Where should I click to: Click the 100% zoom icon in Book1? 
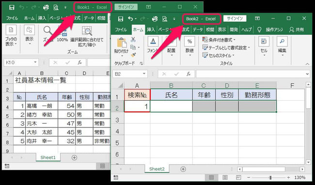pyautogui.click(x=63, y=34)
